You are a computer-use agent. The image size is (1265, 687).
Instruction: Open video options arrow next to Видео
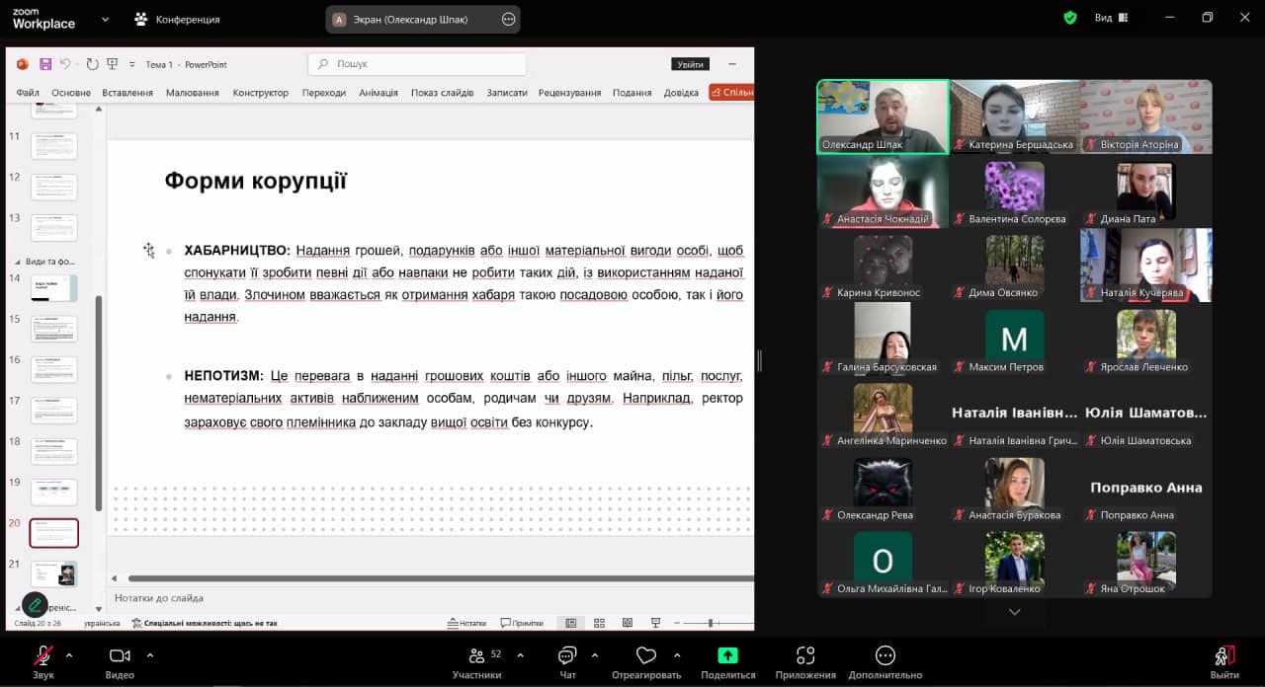point(149,654)
